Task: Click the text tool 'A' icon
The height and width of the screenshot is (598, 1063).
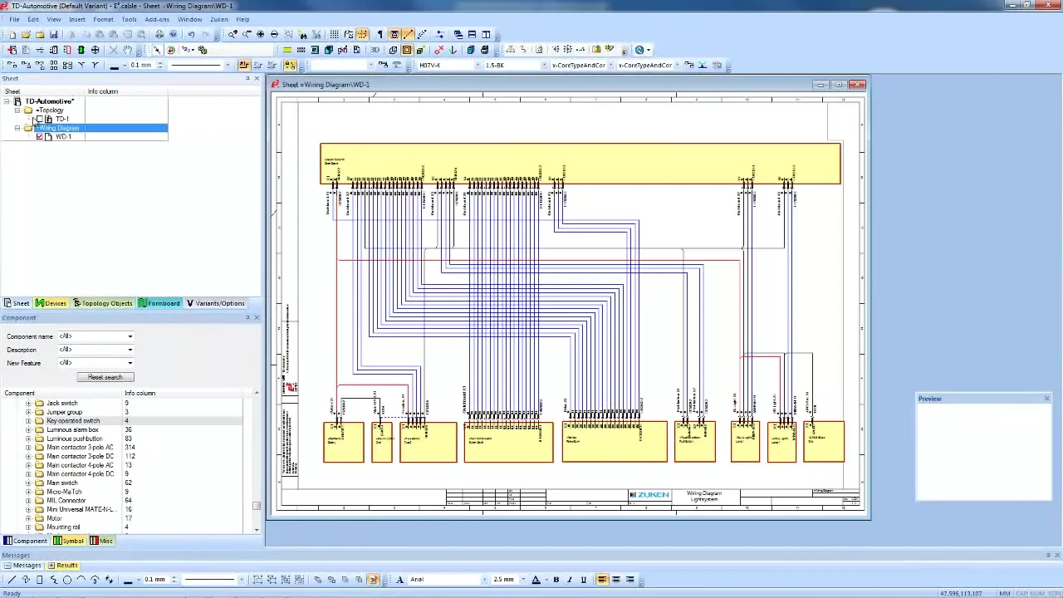Action: 399,580
